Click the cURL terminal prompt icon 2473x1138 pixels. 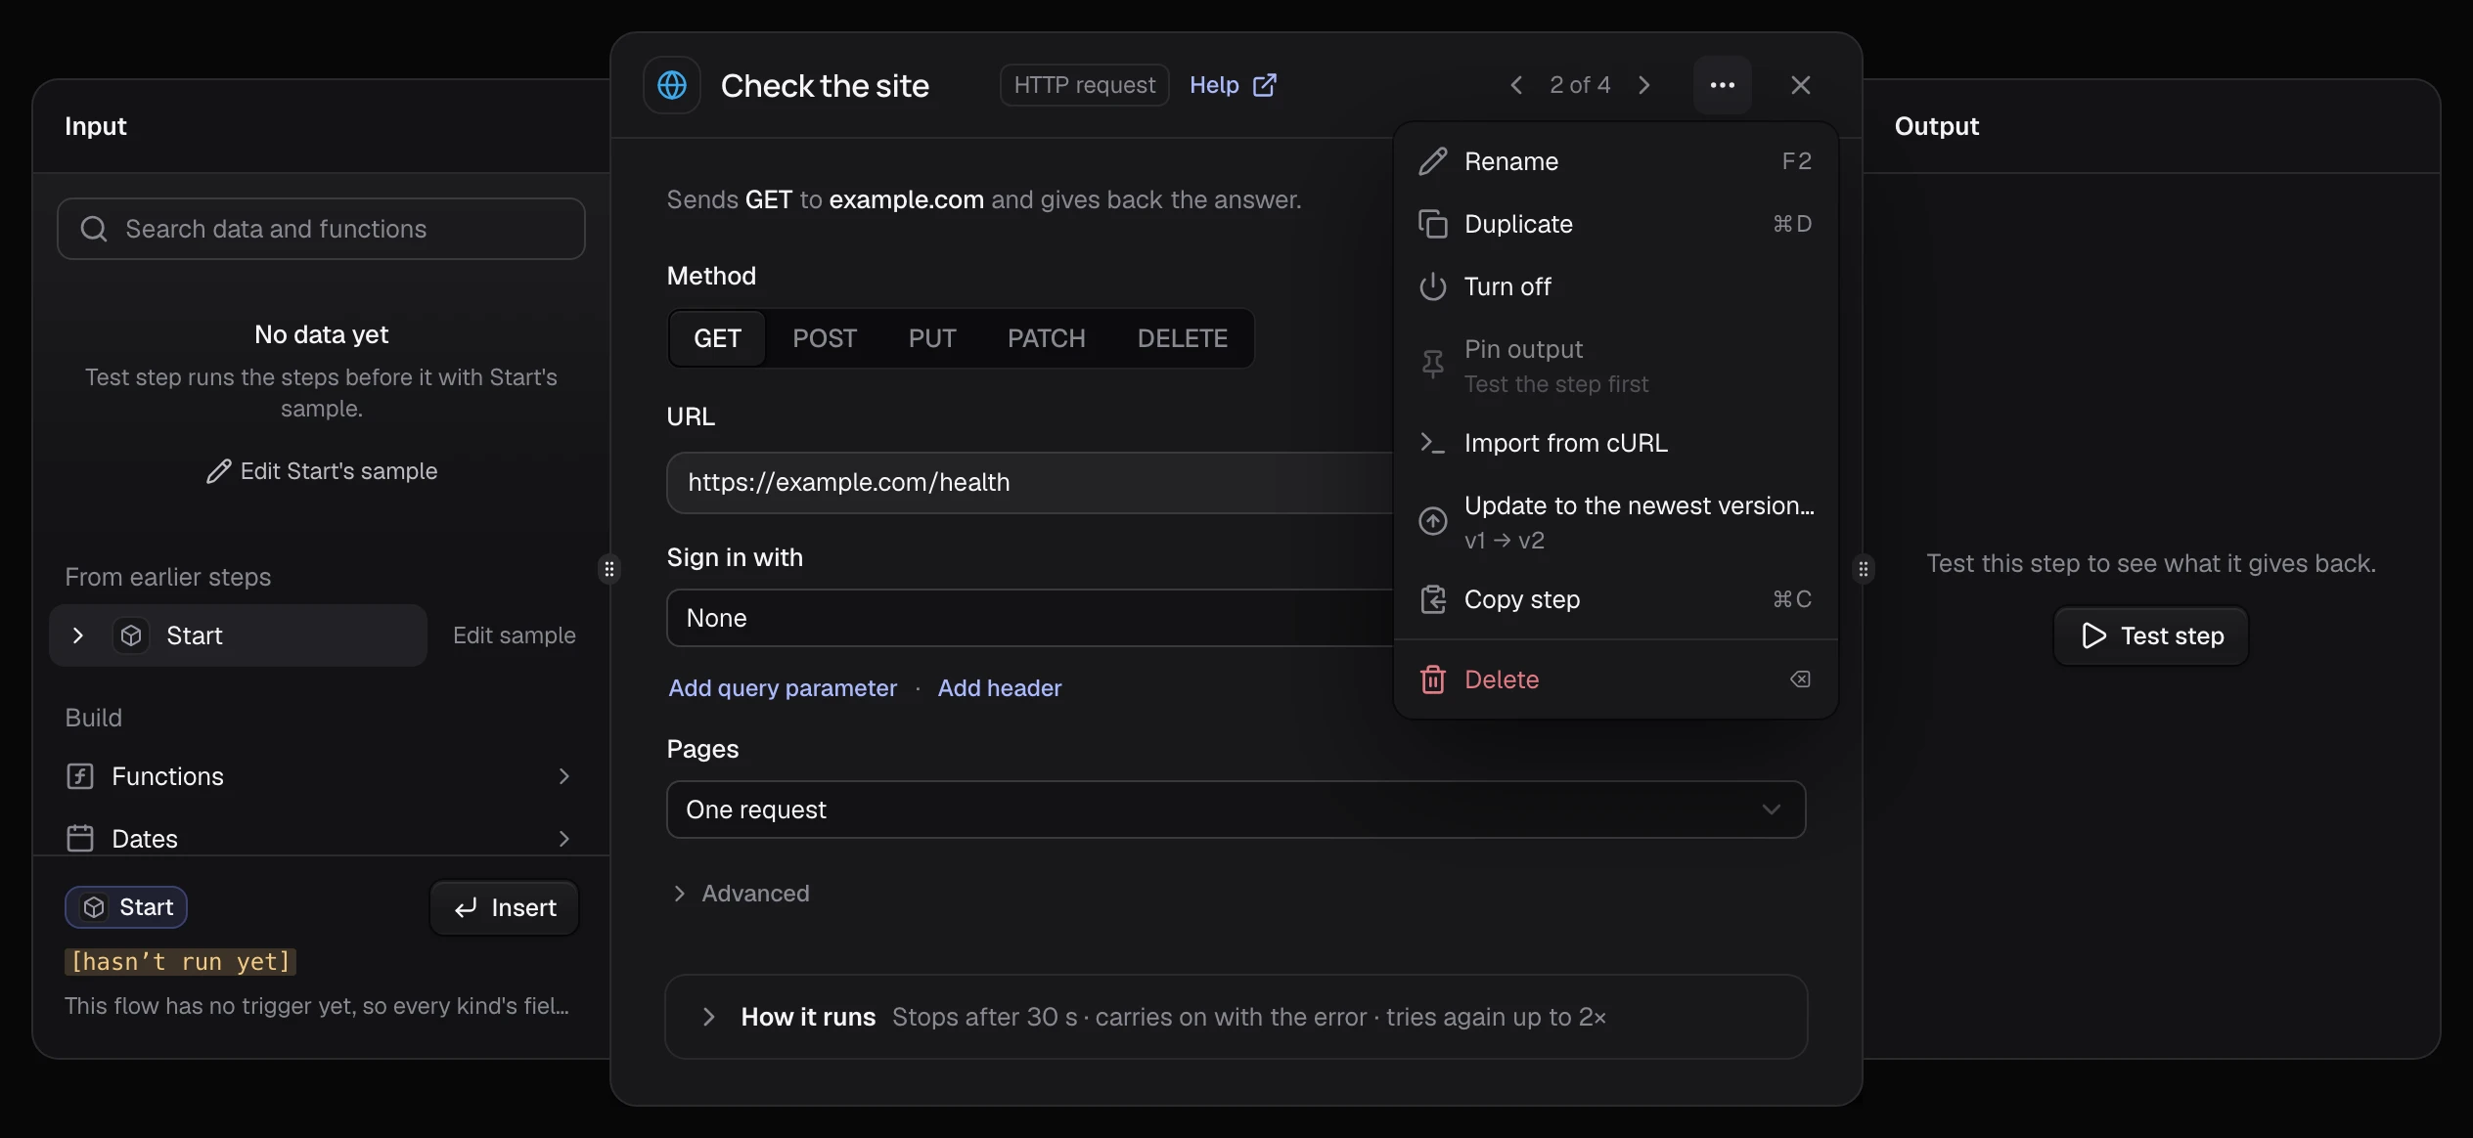pyautogui.click(x=1432, y=443)
